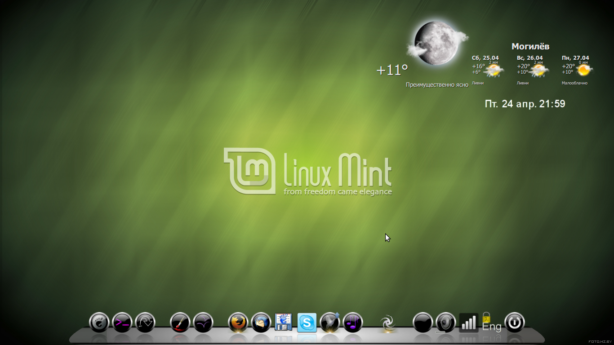Click the floppy disk GNOME icon
Screen dimensions: 614x345
[284, 322]
